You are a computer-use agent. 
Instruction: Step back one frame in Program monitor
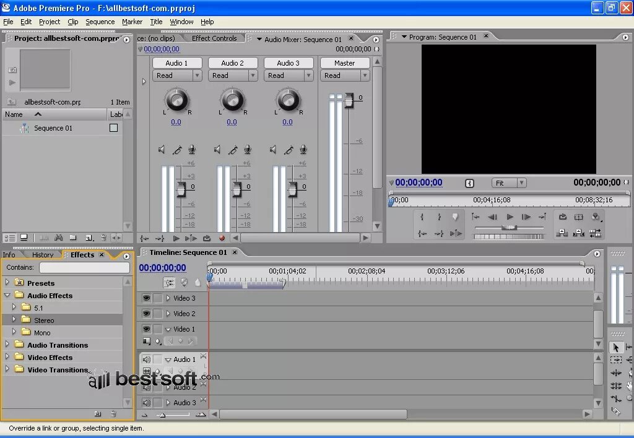492,217
